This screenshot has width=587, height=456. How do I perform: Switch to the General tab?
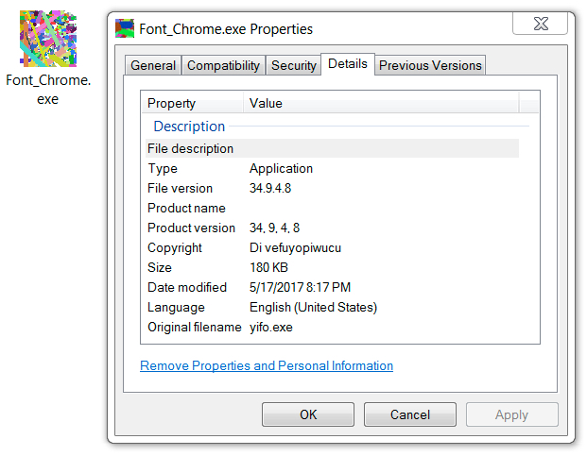coord(153,65)
